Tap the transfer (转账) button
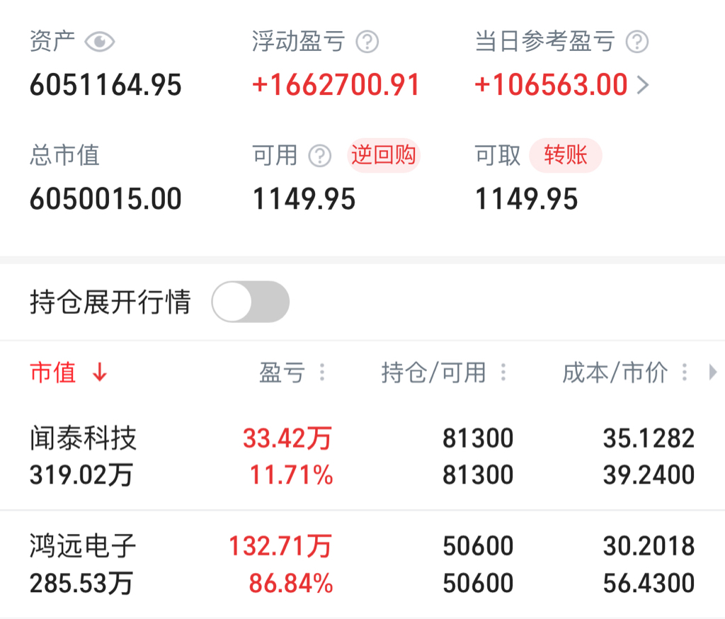 point(566,155)
